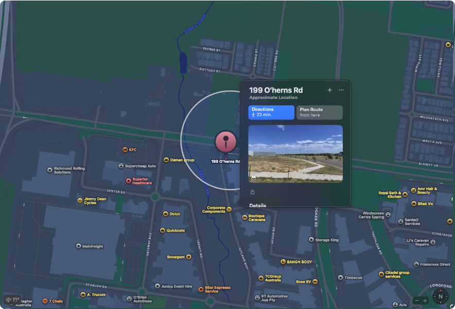The width and height of the screenshot is (455, 309).
Task: Select the Timbecon marker
Action: click(340, 278)
